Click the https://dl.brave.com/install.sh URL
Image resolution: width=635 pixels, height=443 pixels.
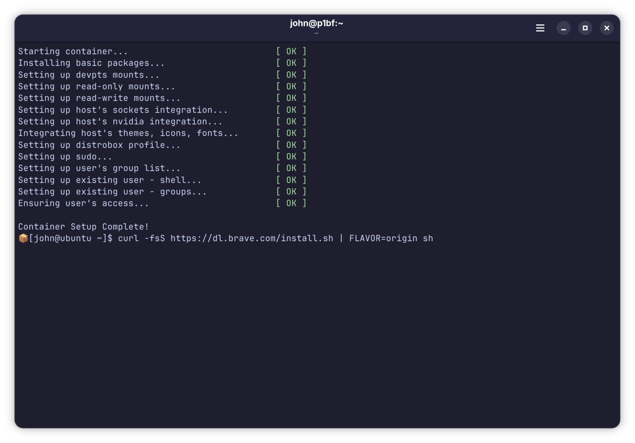252,238
